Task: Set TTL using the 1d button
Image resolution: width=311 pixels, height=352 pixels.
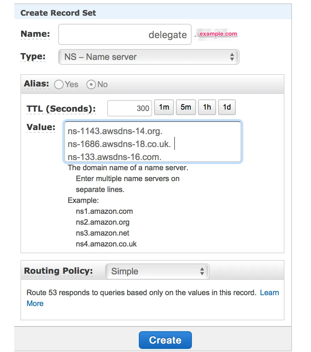Action: click(227, 107)
